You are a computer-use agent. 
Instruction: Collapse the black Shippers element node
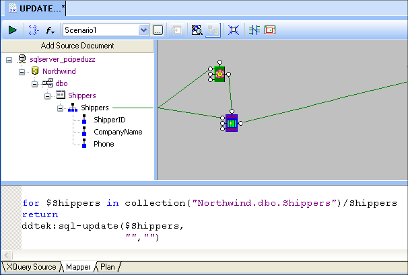click(x=60, y=108)
